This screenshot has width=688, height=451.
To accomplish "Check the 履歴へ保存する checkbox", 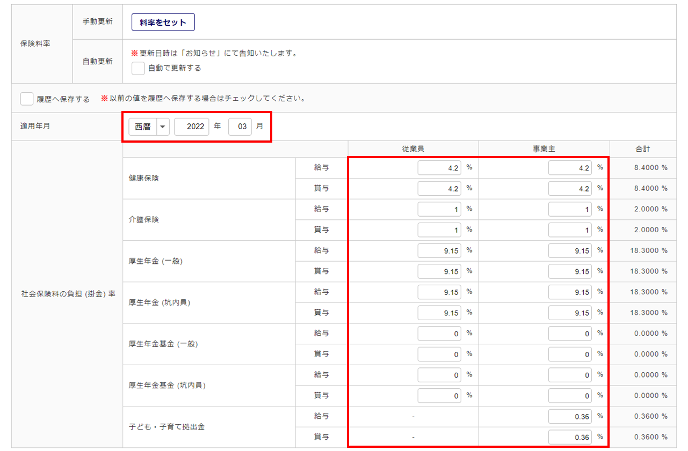I will pos(27,99).
